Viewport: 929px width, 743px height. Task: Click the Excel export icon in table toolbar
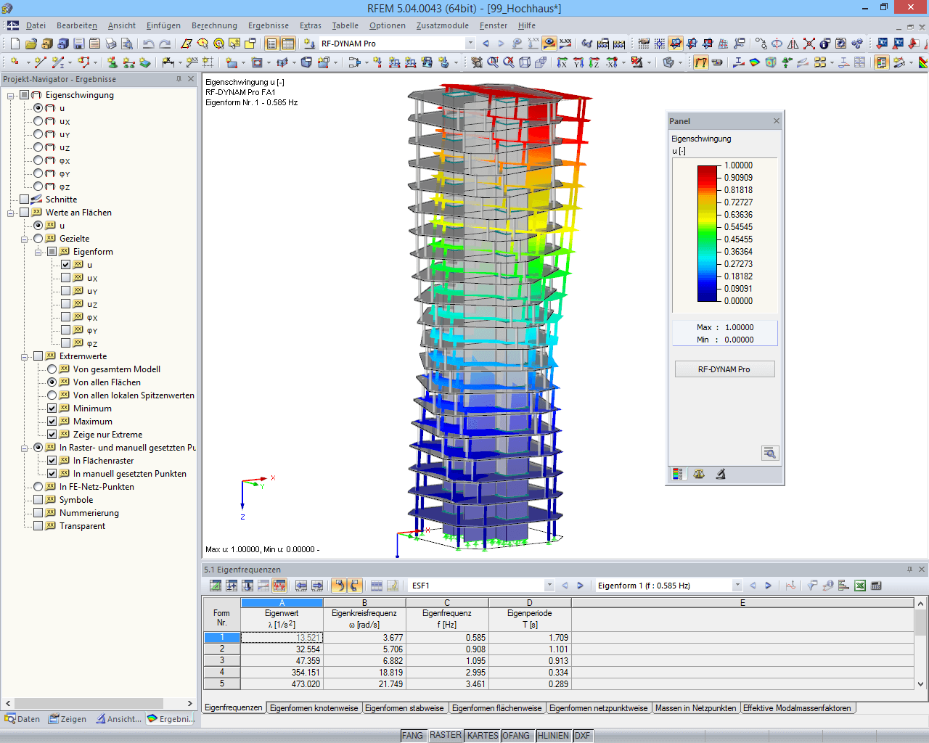click(x=860, y=586)
